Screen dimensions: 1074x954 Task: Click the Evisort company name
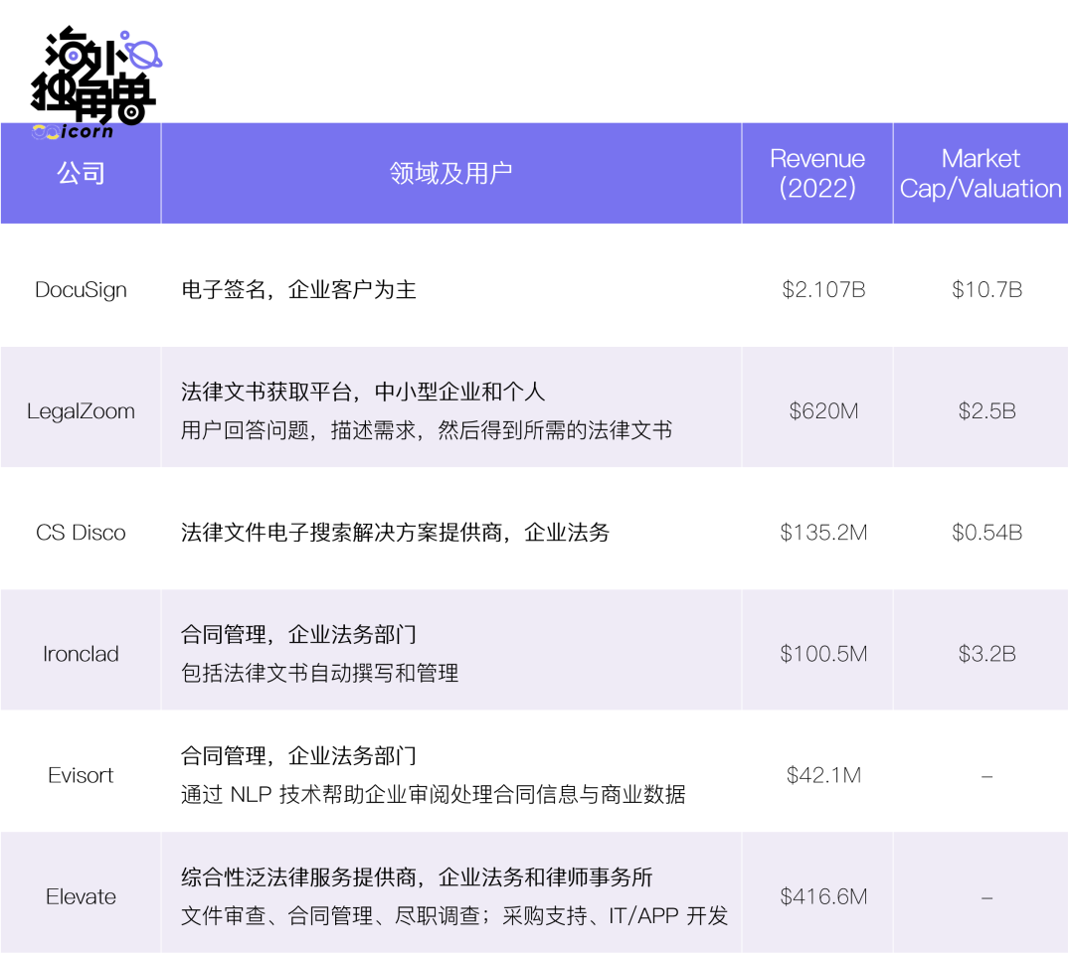81,775
